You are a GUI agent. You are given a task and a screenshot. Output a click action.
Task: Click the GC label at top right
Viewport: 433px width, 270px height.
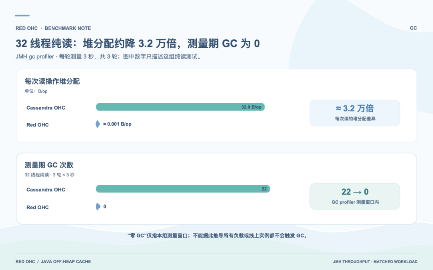click(413, 28)
